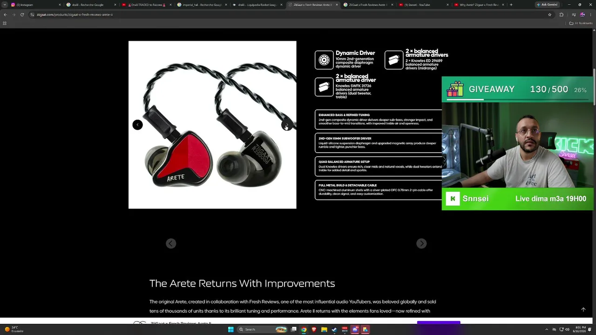Image resolution: width=596 pixels, height=335 pixels.
Task: Open the tab search dropdown arrow
Action: [x=5, y=5]
